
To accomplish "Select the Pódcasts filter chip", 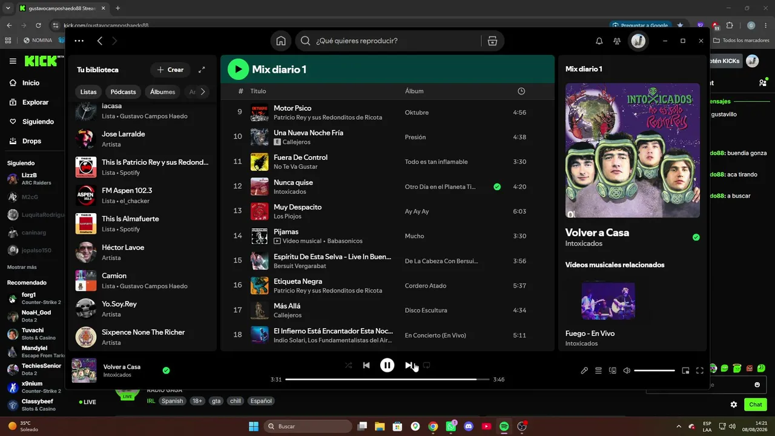I will tap(123, 92).
